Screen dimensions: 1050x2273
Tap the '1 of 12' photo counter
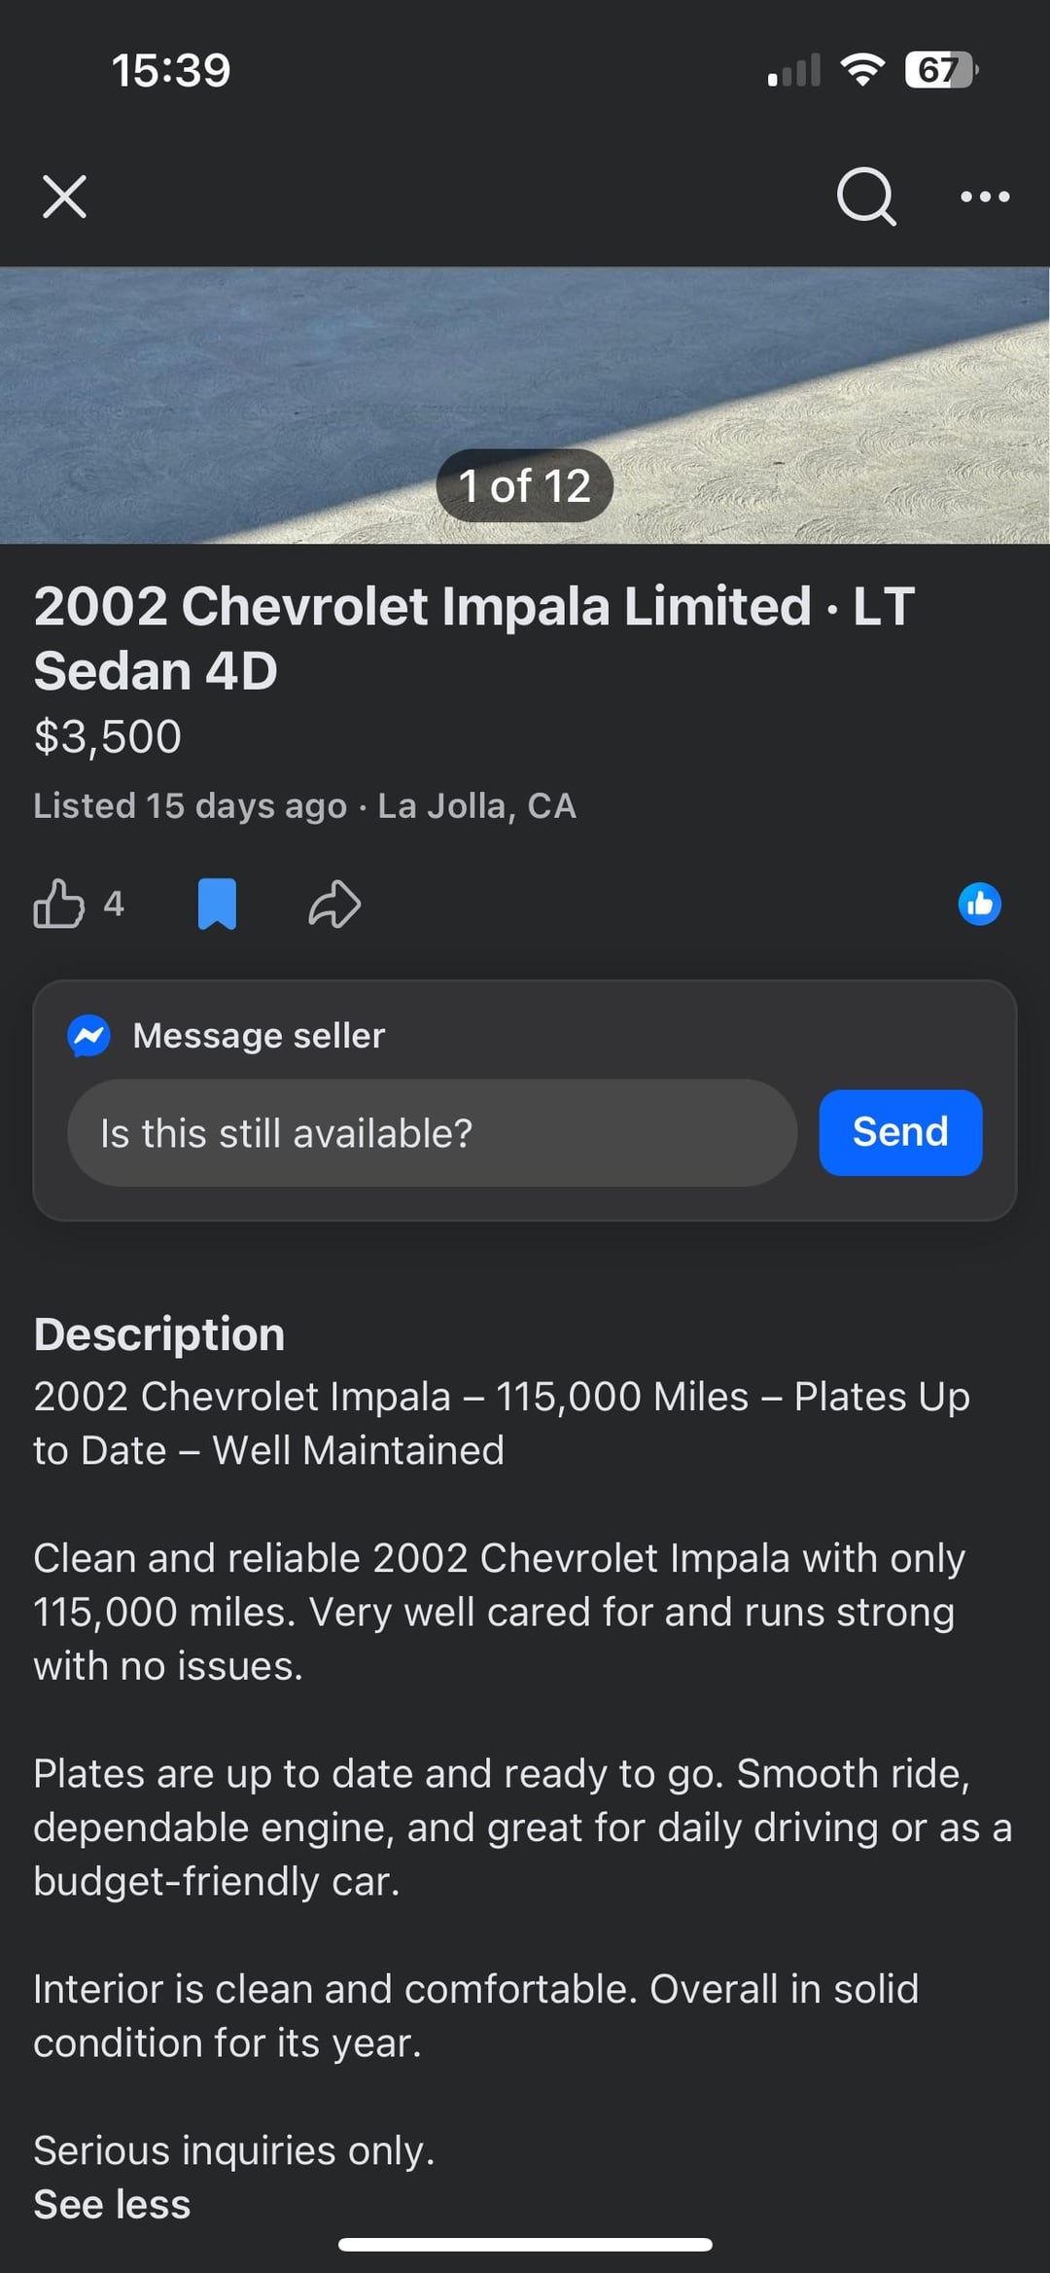point(524,485)
